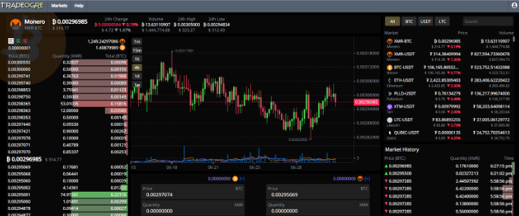This screenshot has height=216, width=519.
Task: Click buy Price field showing 0.00297074
Action: coord(193,192)
